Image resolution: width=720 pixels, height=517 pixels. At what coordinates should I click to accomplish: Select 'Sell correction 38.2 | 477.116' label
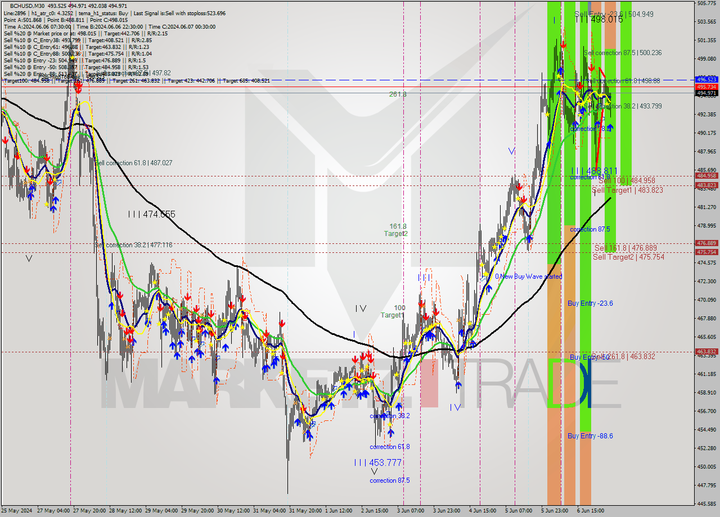(133, 245)
